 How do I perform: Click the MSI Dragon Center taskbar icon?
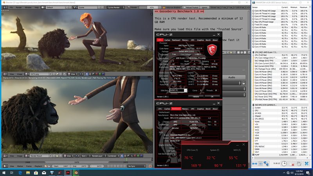[x=68, y=172]
